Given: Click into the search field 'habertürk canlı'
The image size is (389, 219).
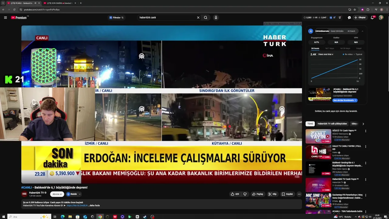Looking at the screenshot, I should [x=167, y=18].
